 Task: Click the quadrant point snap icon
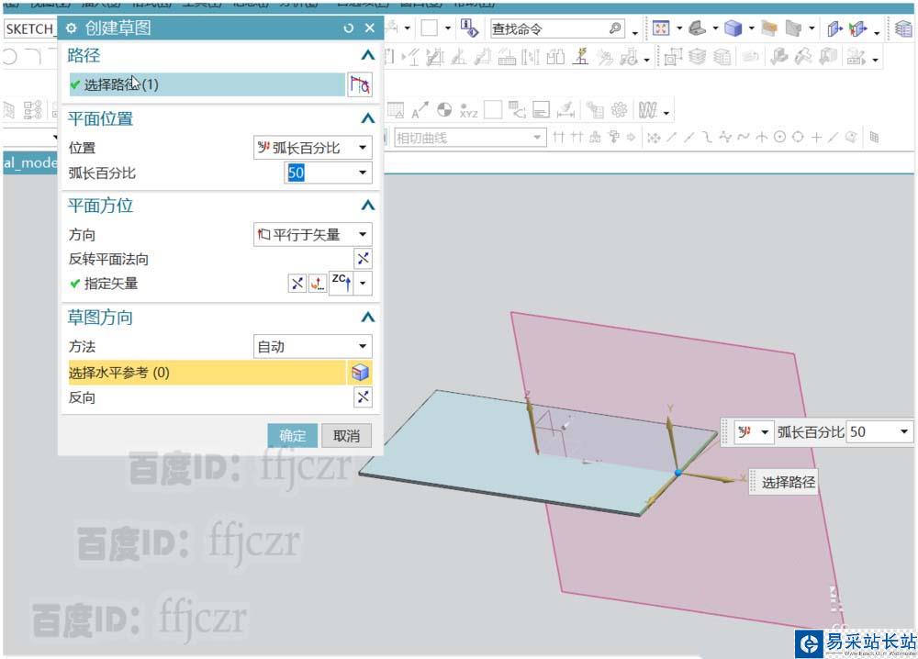[798, 137]
